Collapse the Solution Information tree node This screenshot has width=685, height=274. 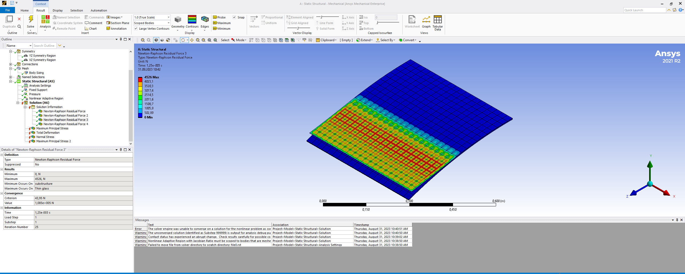[25, 107]
